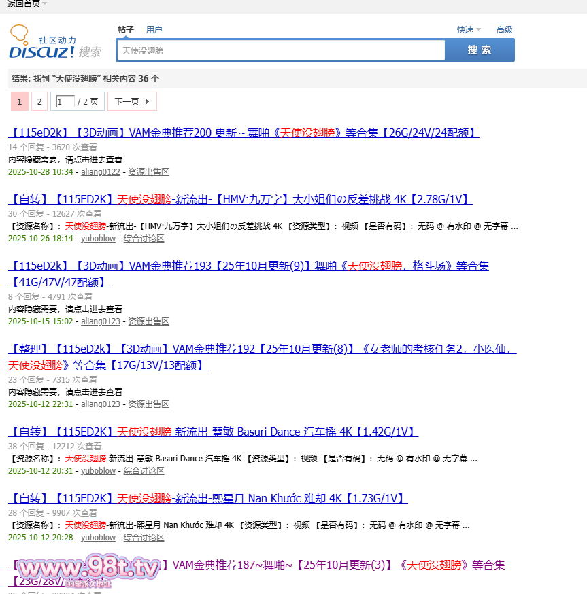Open the 高级 advanced search link
587x594 pixels.
click(504, 30)
